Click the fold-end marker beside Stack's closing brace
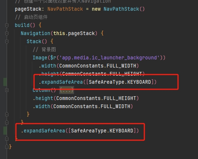Image resolution: width=198 pixels, height=159 pixels. click(7, 114)
